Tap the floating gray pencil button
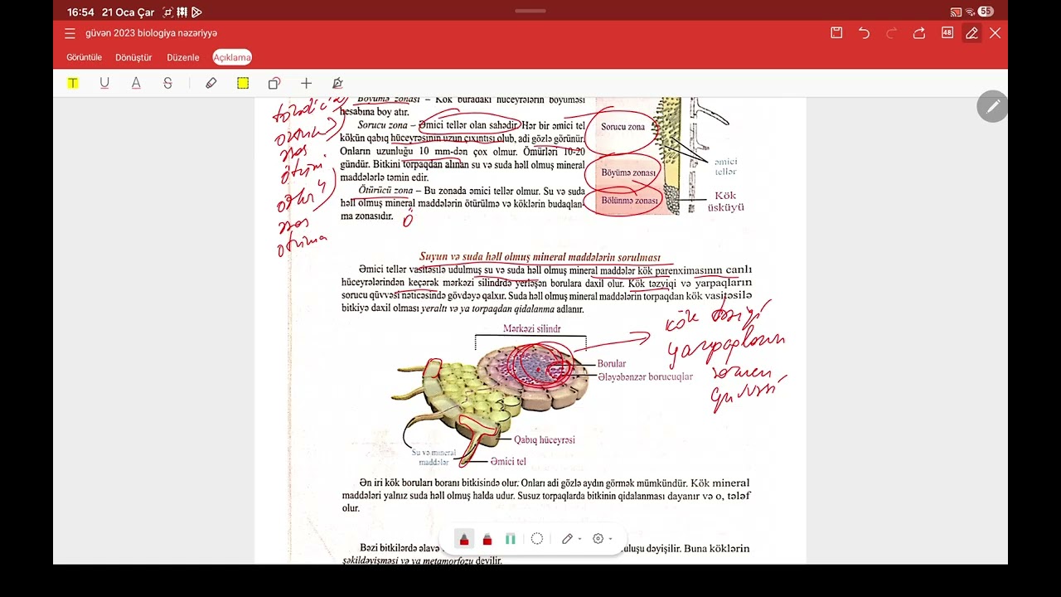This screenshot has width=1061, height=597. click(992, 107)
